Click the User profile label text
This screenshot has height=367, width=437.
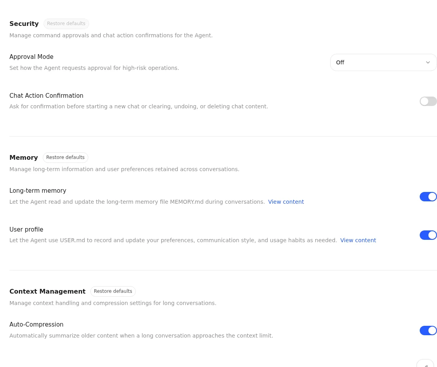click(x=26, y=229)
